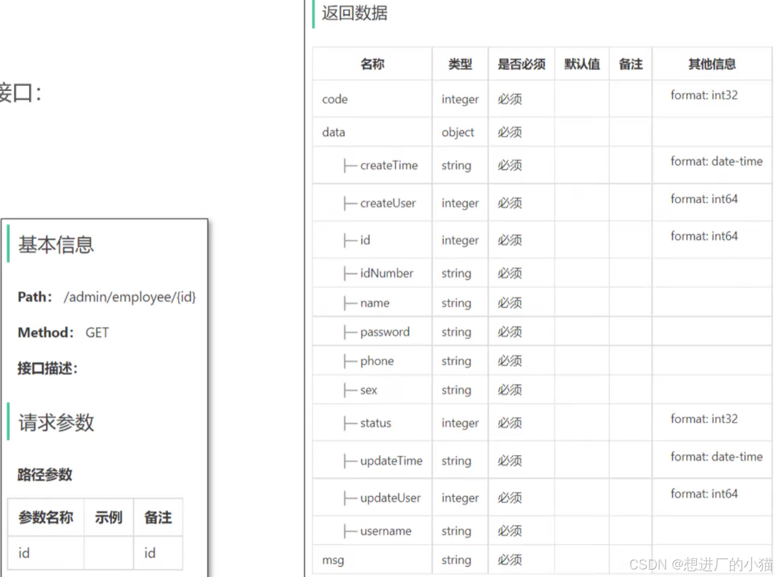Image resolution: width=775 pixels, height=577 pixels.
Task: Click the 返回数据 section heading
Action: pyautogui.click(x=354, y=13)
